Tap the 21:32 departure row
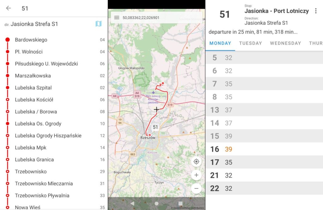 [x=264, y=175]
